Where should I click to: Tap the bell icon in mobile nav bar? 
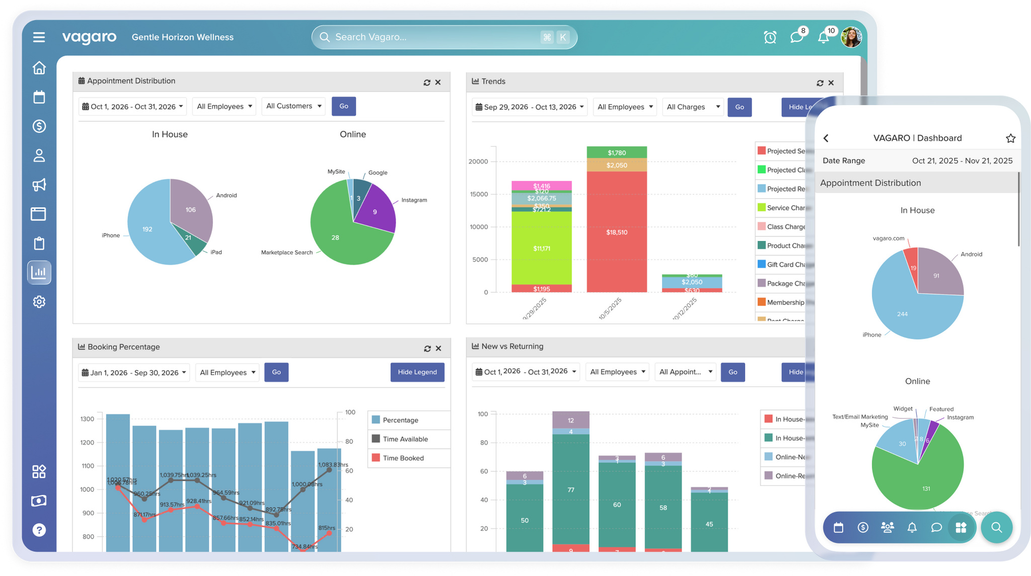912,527
